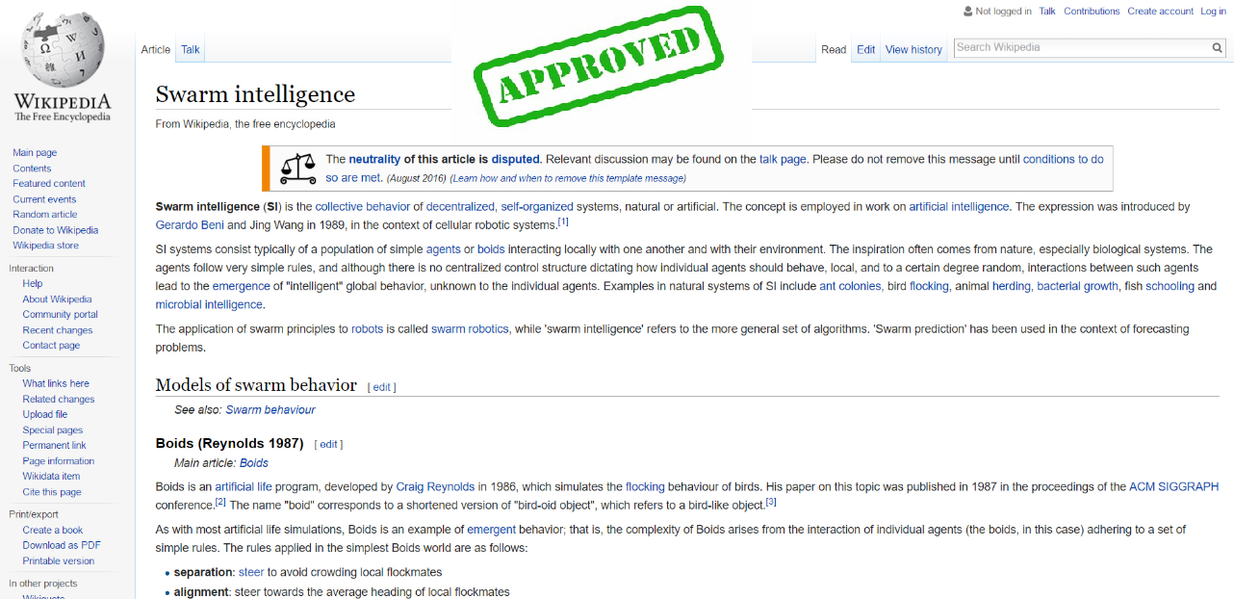Open the Help link
The height and width of the screenshot is (599, 1234).
[x=33, y=283]
